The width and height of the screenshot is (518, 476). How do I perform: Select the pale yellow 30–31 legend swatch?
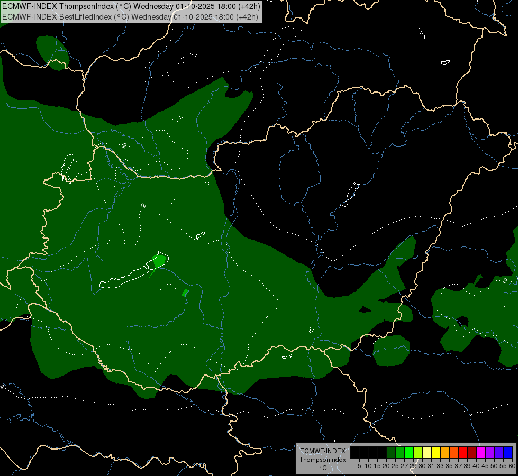click(x=427, y=453)
